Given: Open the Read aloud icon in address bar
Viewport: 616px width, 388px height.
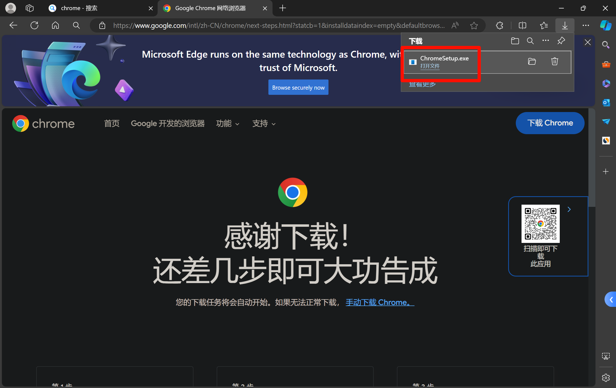Looking at the screenshot, I should [455, 25].
